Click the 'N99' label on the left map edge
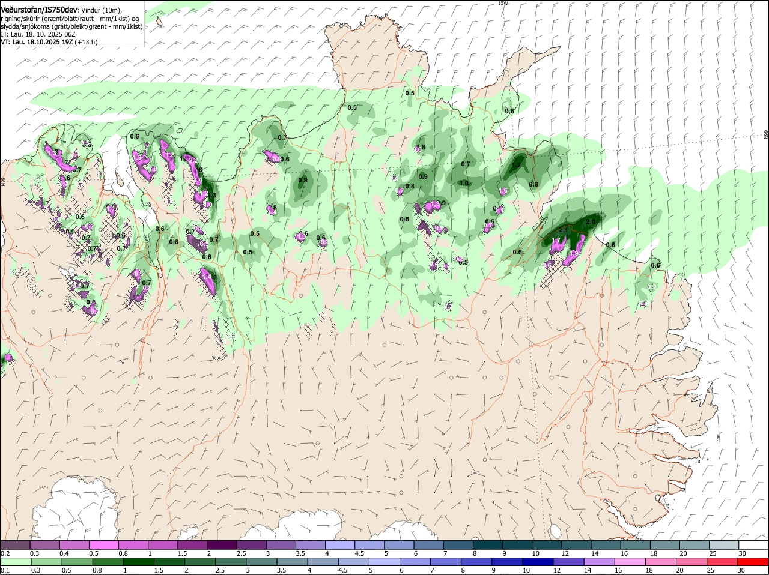The image size is (769, 575). [3, 181]
